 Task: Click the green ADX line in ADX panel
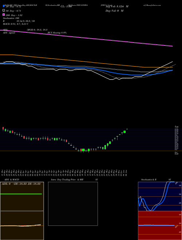tap(21, 194)
